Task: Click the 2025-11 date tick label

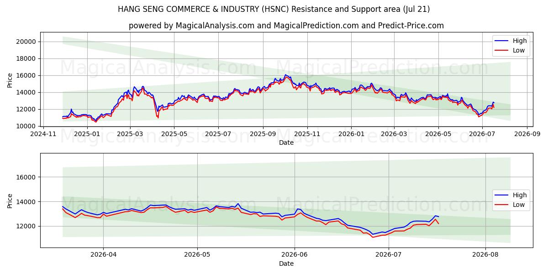Action: point(307,134)
